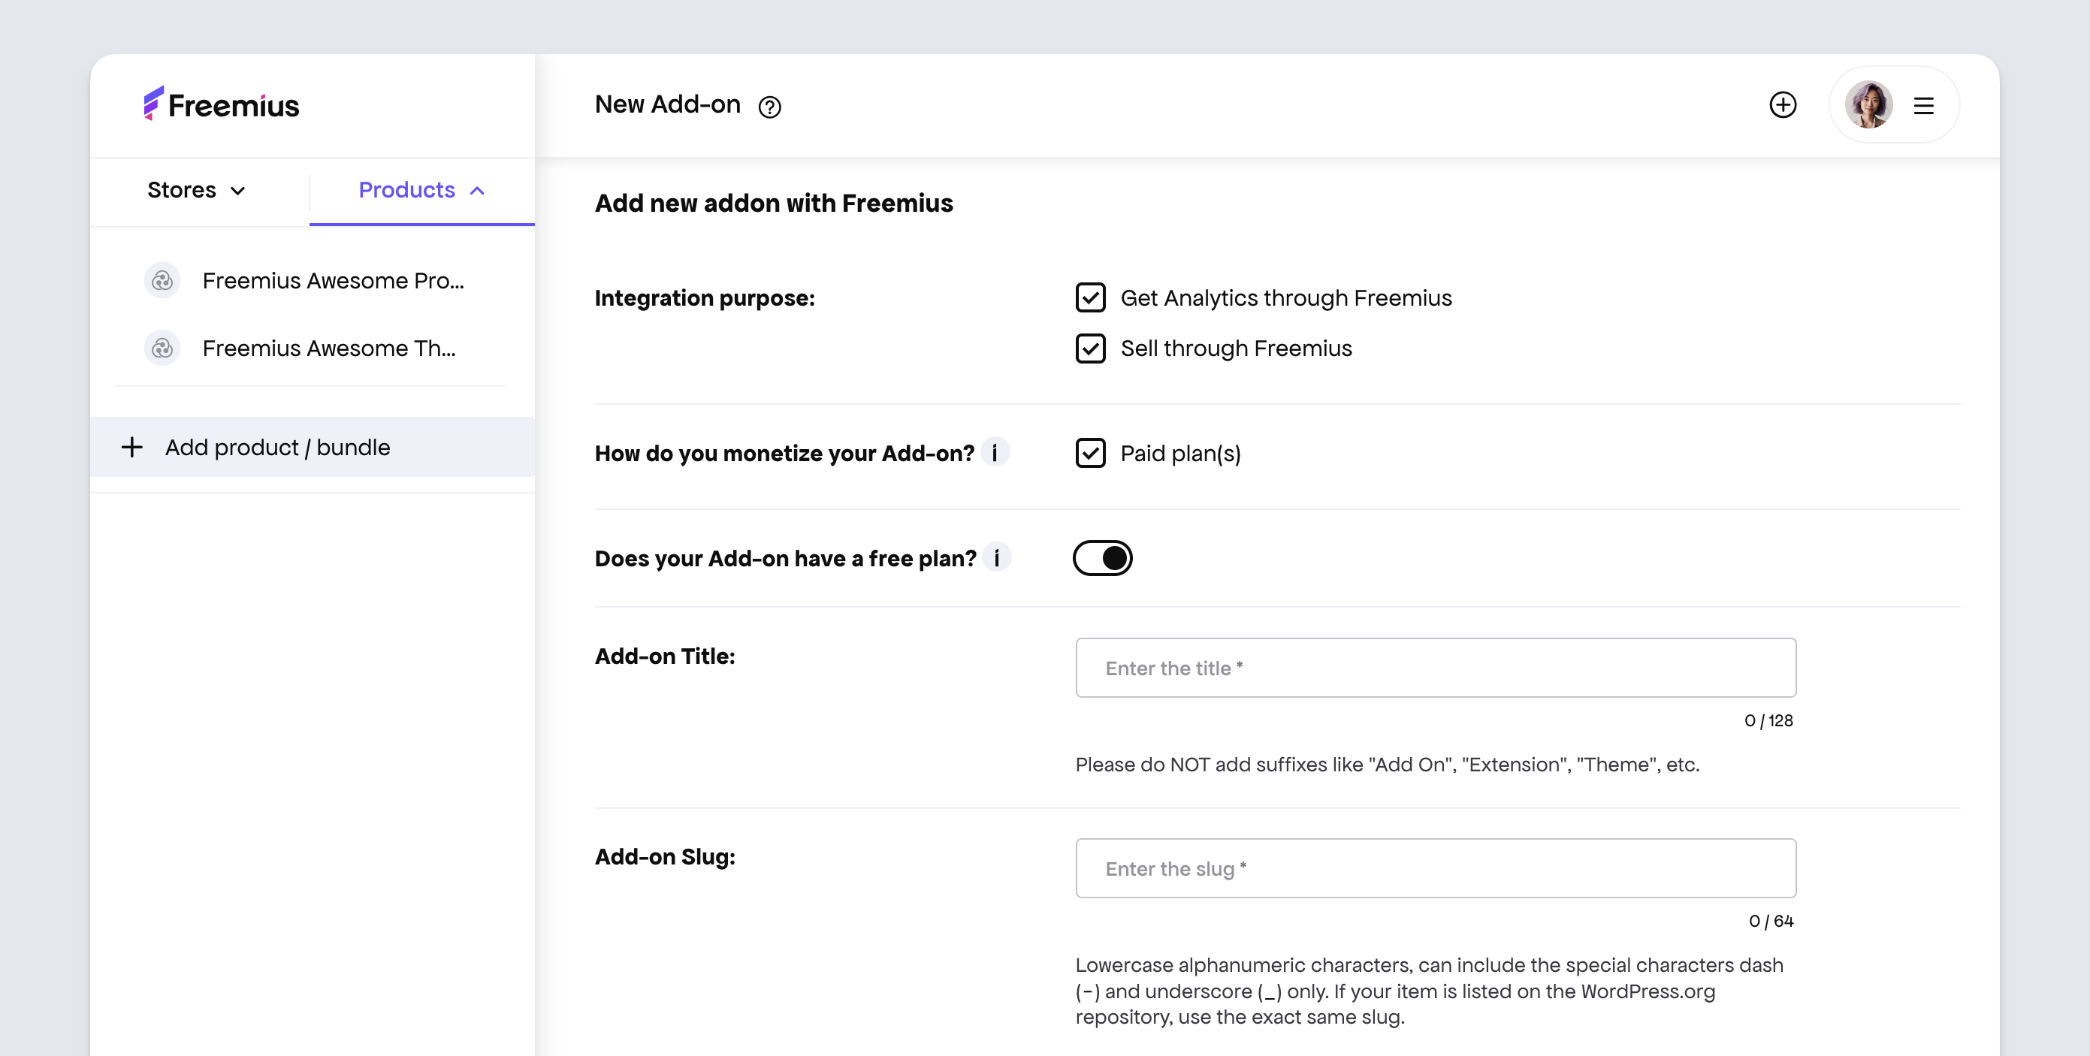Uncheck Sell through Freemius
Screen dimensions: 2090x1056
1090,348
